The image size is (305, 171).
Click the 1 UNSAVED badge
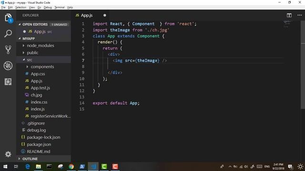[x=59, y=25]
